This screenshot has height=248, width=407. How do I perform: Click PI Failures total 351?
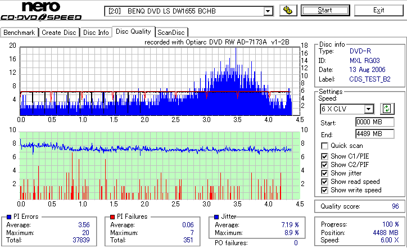coord(188,240)
